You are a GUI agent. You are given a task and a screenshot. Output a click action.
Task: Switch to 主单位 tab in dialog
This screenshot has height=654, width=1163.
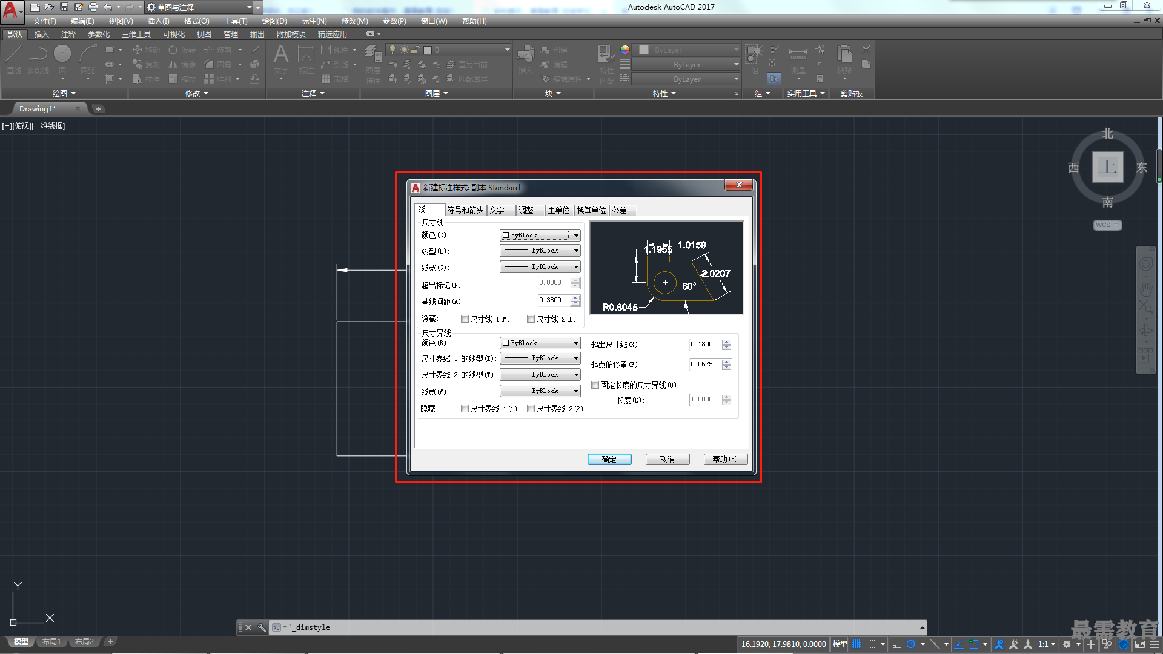(558, 210)
